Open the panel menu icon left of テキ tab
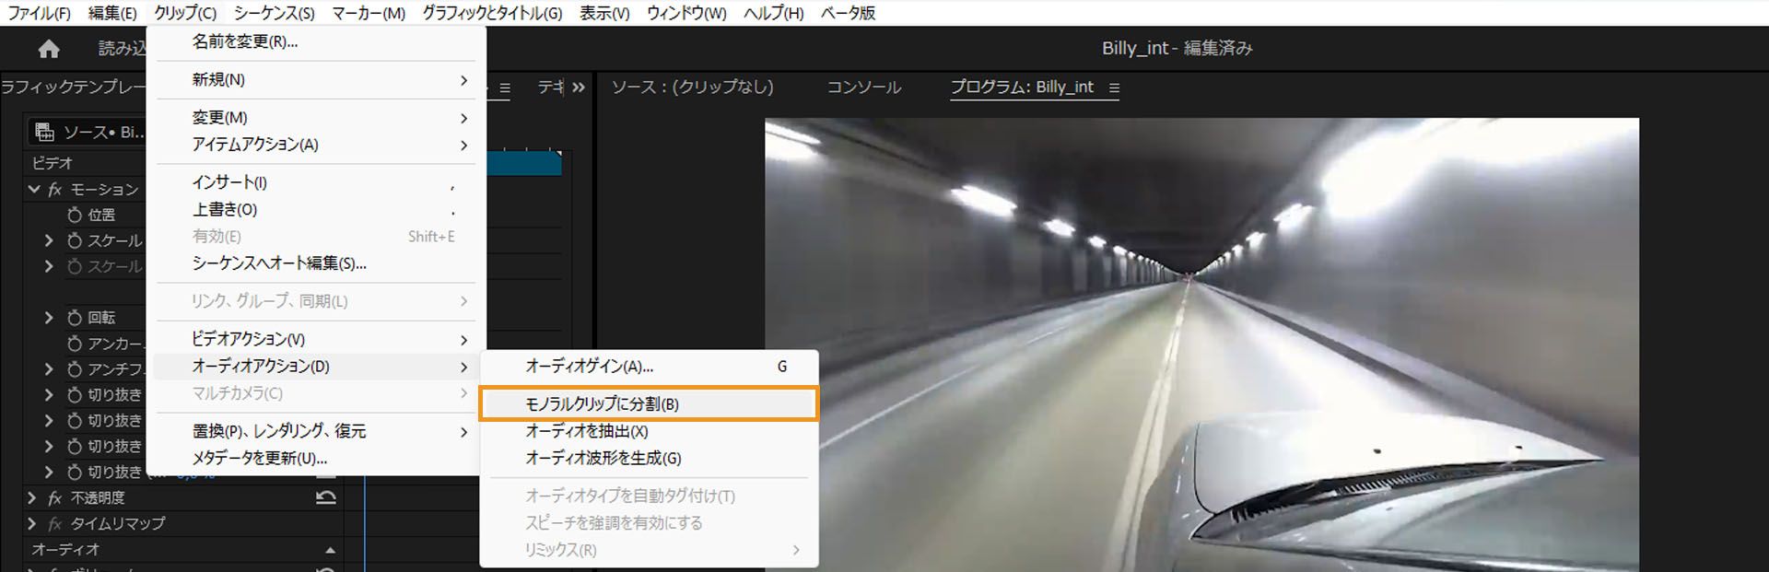The width and height of the screenshot is (1769, 572). pyautogui.click(x=505, y=88)
